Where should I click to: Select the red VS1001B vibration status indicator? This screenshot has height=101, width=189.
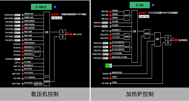coord(22,44)
